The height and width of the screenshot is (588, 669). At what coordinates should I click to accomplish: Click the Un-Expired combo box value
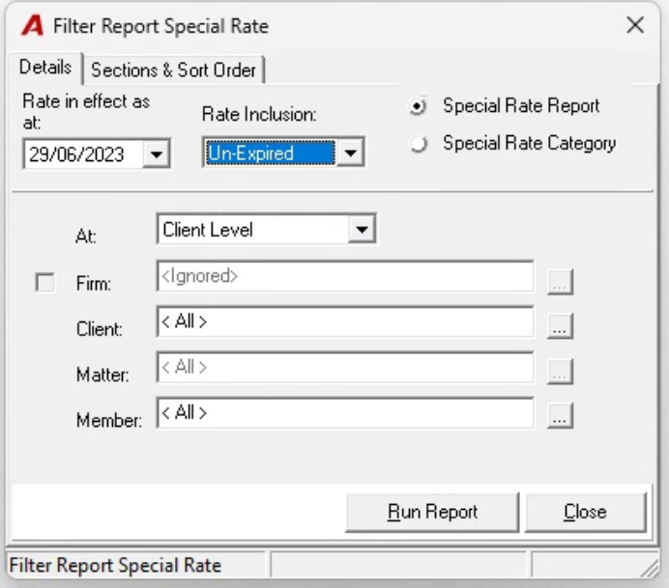coord(270,153)
